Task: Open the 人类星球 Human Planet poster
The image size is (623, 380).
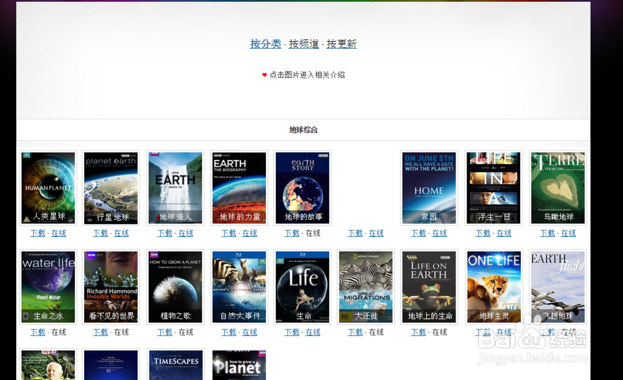Action: 48,188
